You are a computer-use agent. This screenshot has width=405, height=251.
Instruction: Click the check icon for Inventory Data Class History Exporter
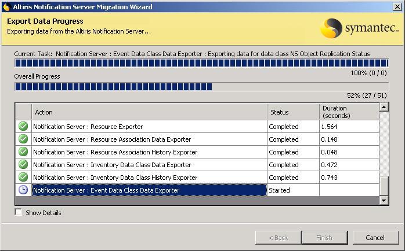(x=23, y=178)
